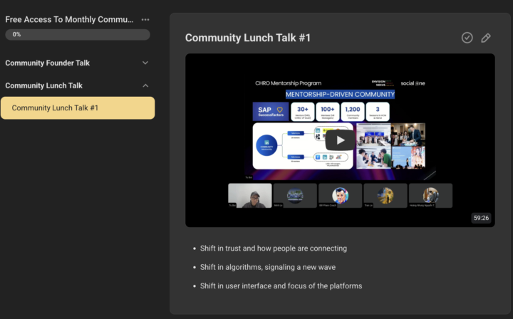Click the Community Lunch Talk #1 heading
This screenshot has height=319, width=513.
click(x=248, y=38)
